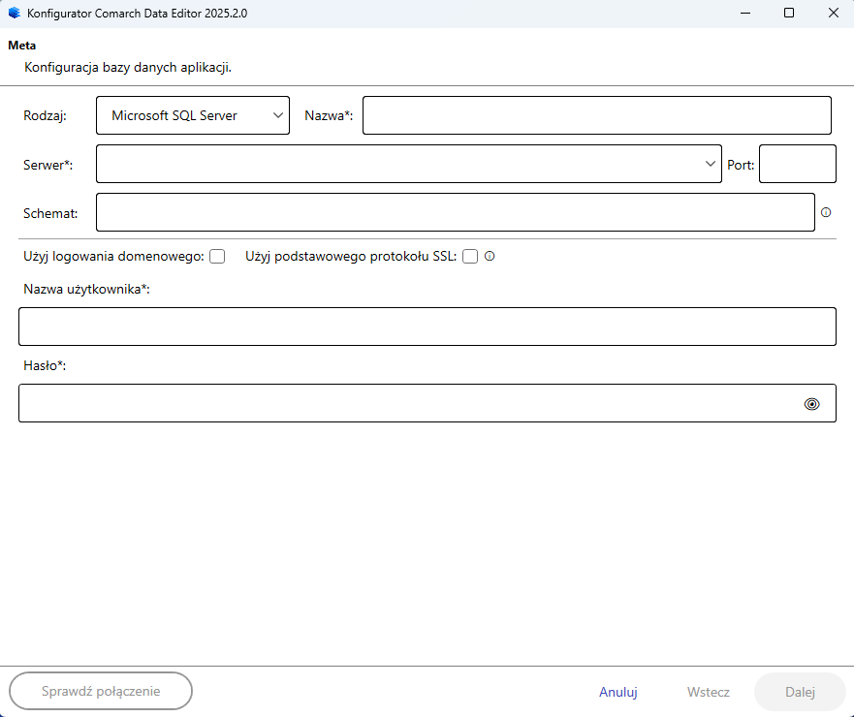The width and height of the screenshot is (854, 717).
Task: Expand the Serwer list dropdown arrow
Action: click(x=711, y=164)
